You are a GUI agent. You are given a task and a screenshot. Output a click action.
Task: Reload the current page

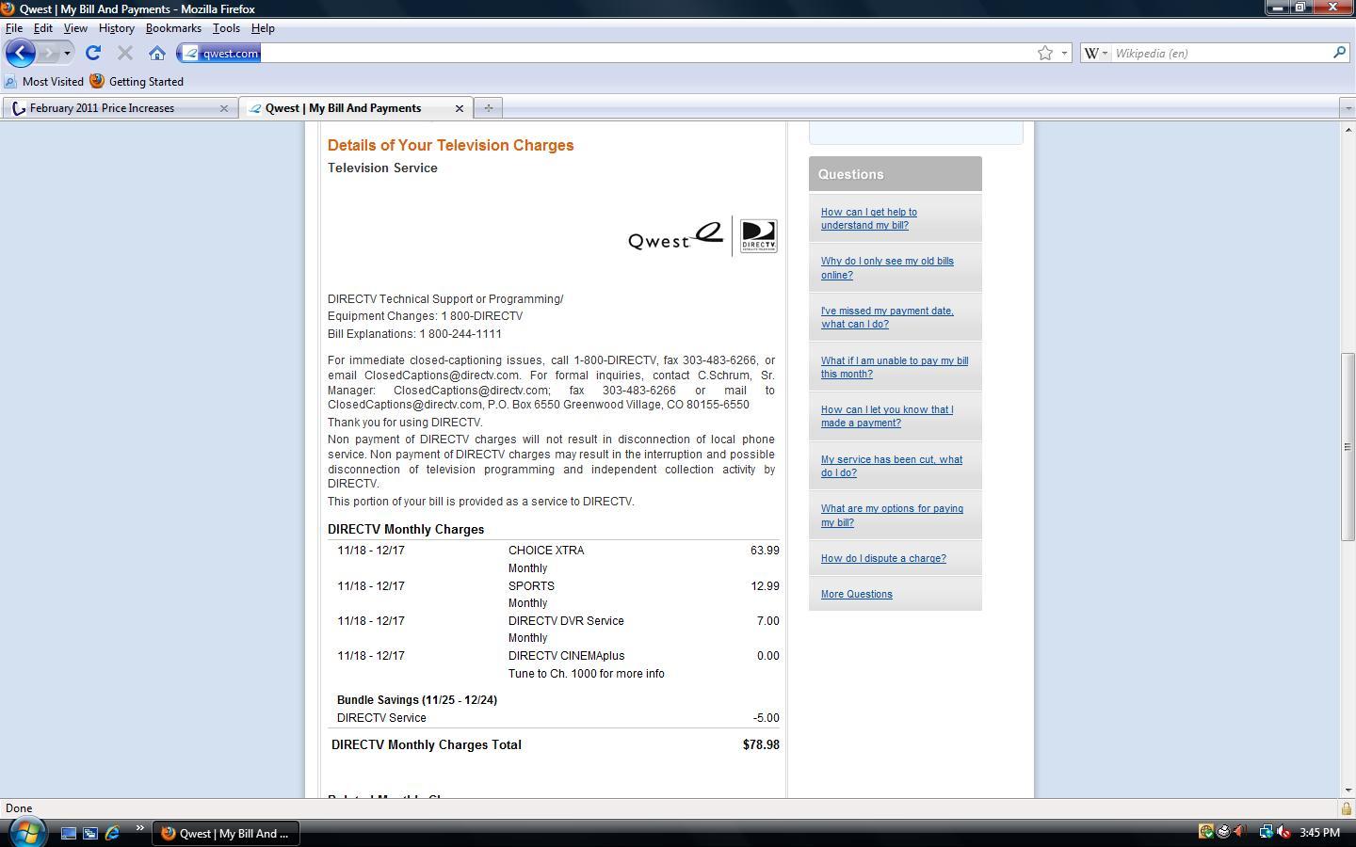92,54
